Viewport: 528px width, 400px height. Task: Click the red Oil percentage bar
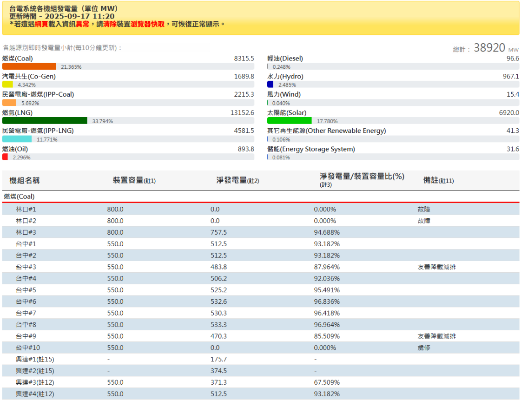click(x=5, y=157)
